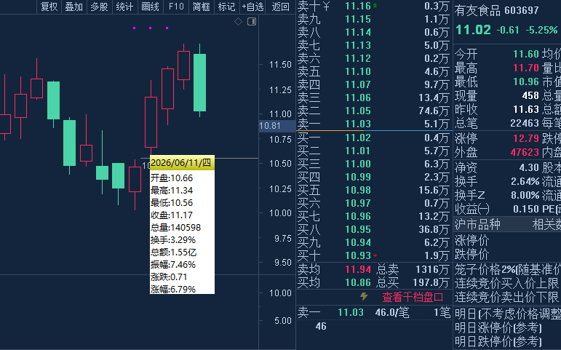Click 最低 value 10.96
This screenshot has width=561, height=350.
tap(526, 81)
